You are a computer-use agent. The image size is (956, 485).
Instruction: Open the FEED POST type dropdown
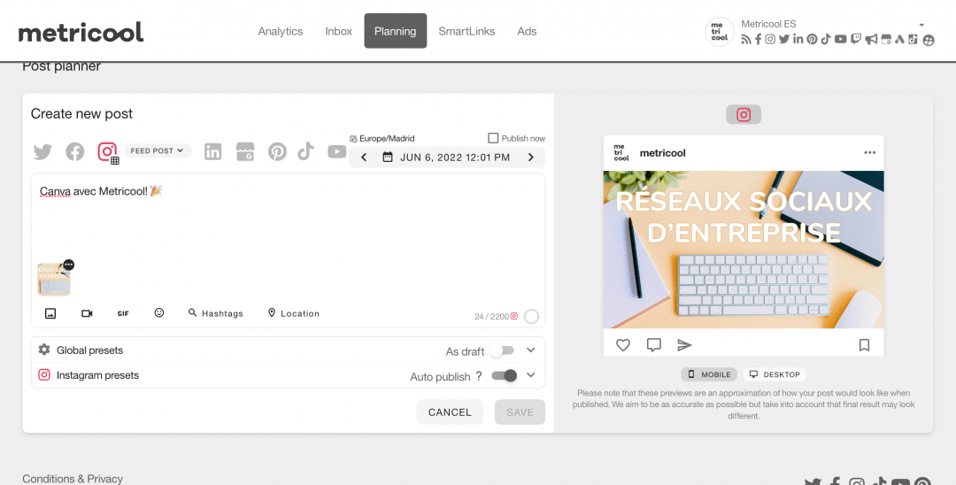click(x=158, y=151)
